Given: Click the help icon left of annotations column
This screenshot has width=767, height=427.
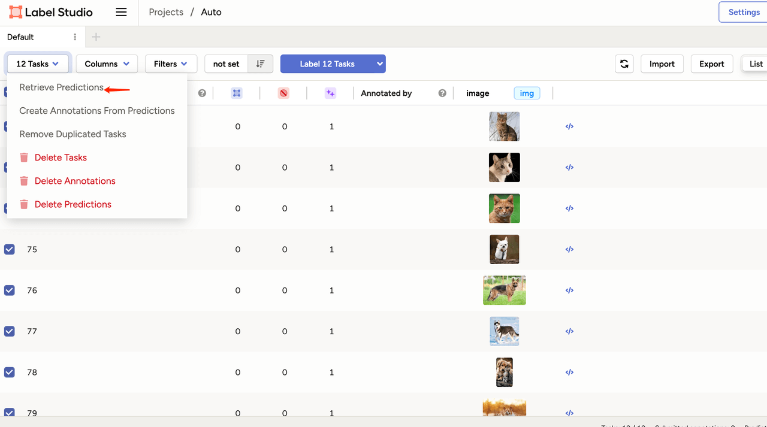Looking at the screenshot, I should (203, 93).
